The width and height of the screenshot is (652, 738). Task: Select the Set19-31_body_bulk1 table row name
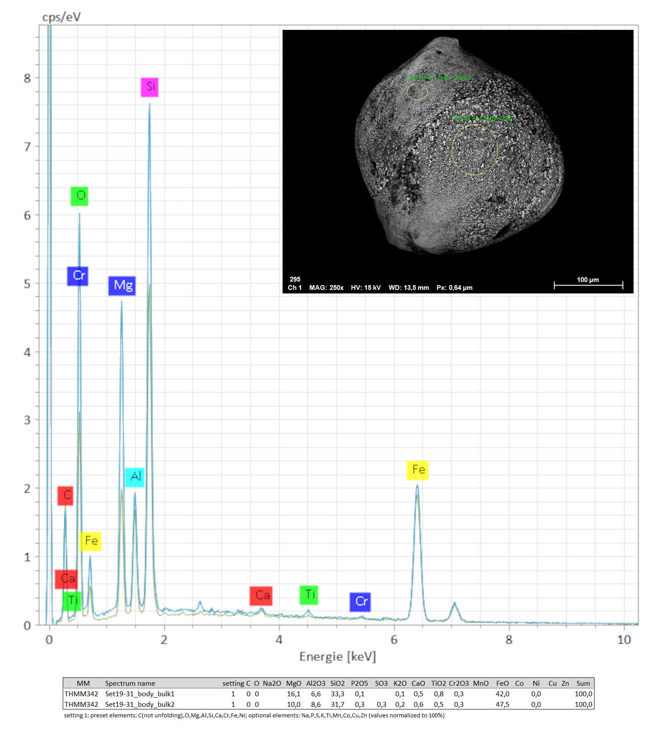click(140, 694)
